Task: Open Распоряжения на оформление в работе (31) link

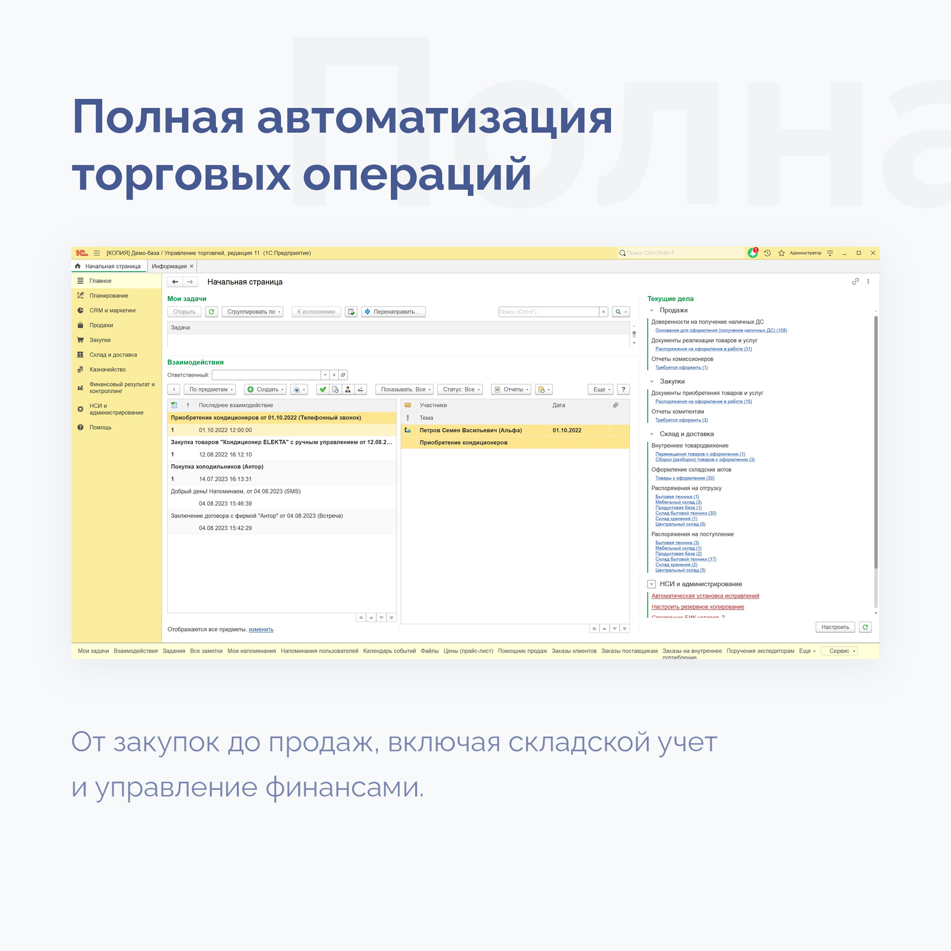Action: pyautogui.click(x=704, y=349)
